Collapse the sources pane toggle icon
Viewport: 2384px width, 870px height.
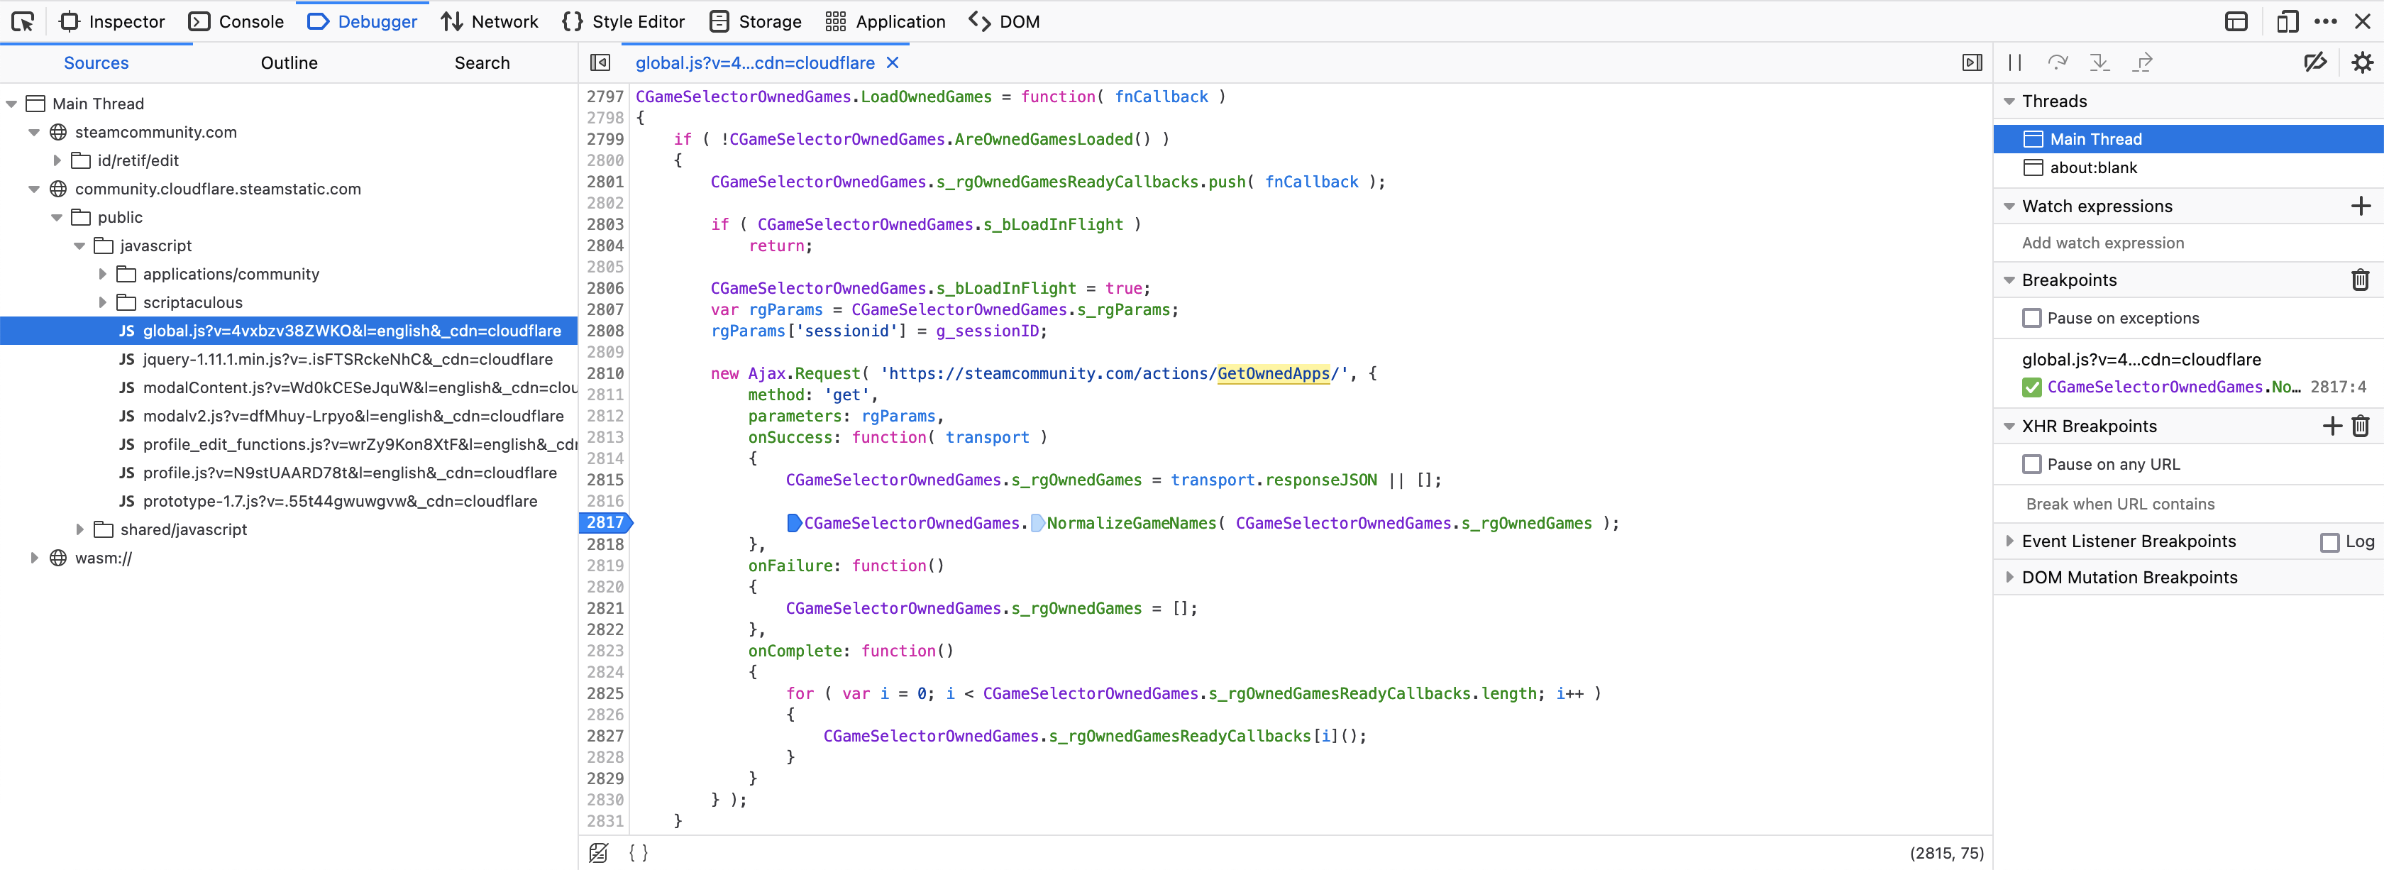[600, 63]
